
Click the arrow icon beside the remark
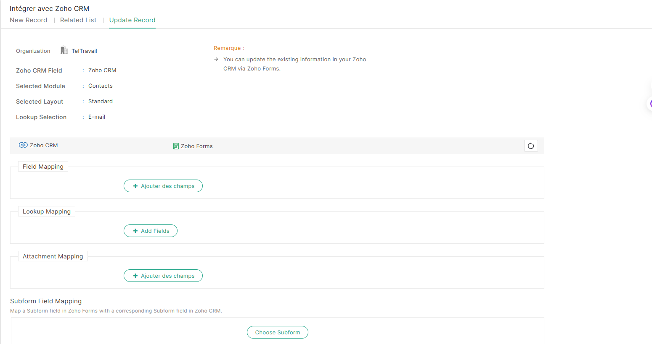(216, 60)
